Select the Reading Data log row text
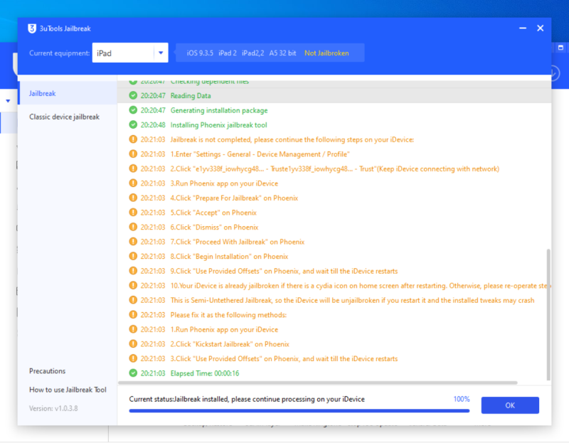The image size is (569, 443). click(x=191, y=96)
